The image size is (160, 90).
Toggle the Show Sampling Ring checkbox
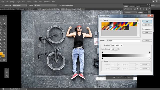pos(60,5)
